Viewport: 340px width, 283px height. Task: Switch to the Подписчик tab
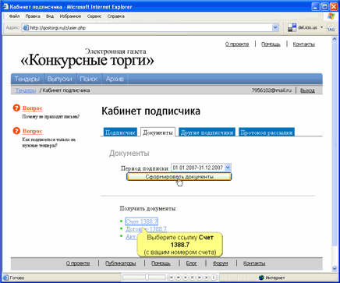[x=120, y=133]
